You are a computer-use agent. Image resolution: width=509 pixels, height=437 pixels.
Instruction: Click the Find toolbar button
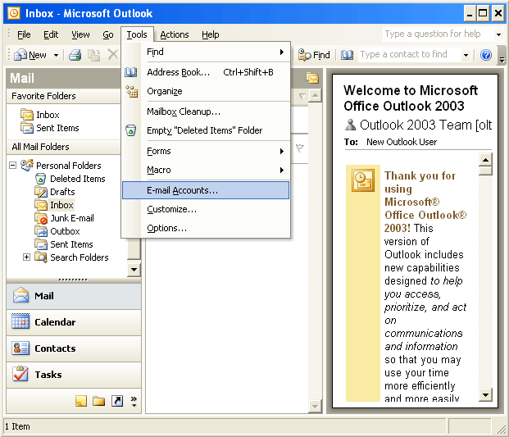(x=314, y=55)
